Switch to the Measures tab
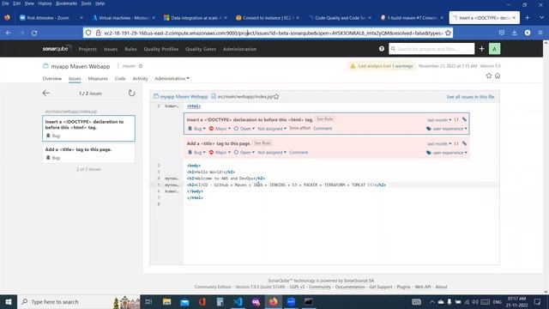 tap(98, 78)
